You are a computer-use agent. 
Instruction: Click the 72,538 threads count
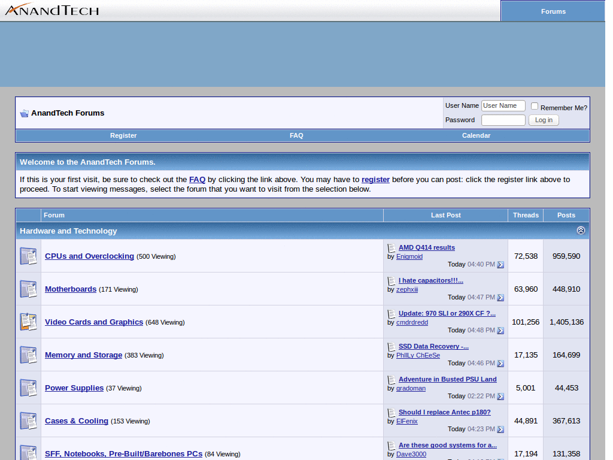click(x=526, y=256)
